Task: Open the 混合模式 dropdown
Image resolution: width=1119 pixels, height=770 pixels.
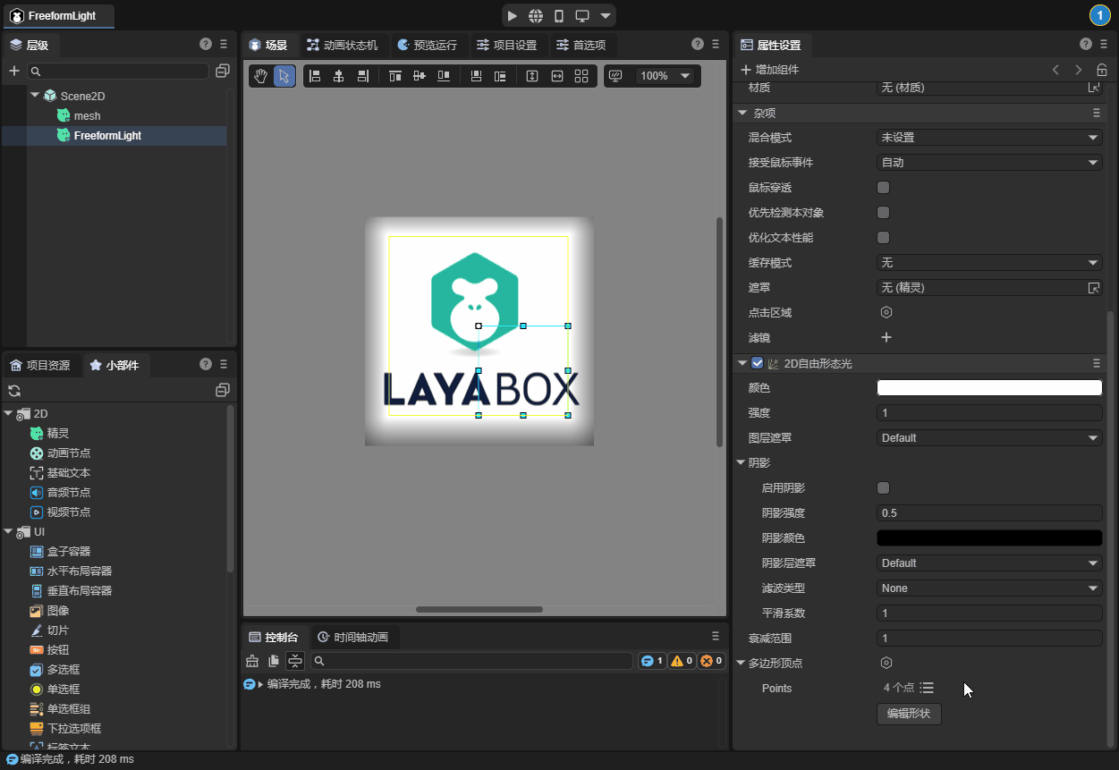Action: 988,138
